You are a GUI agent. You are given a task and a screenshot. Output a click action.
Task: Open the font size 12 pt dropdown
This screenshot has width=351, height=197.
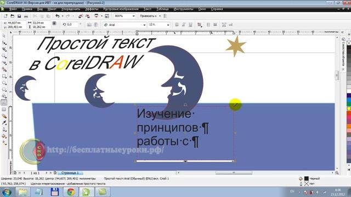coord(168,25)
